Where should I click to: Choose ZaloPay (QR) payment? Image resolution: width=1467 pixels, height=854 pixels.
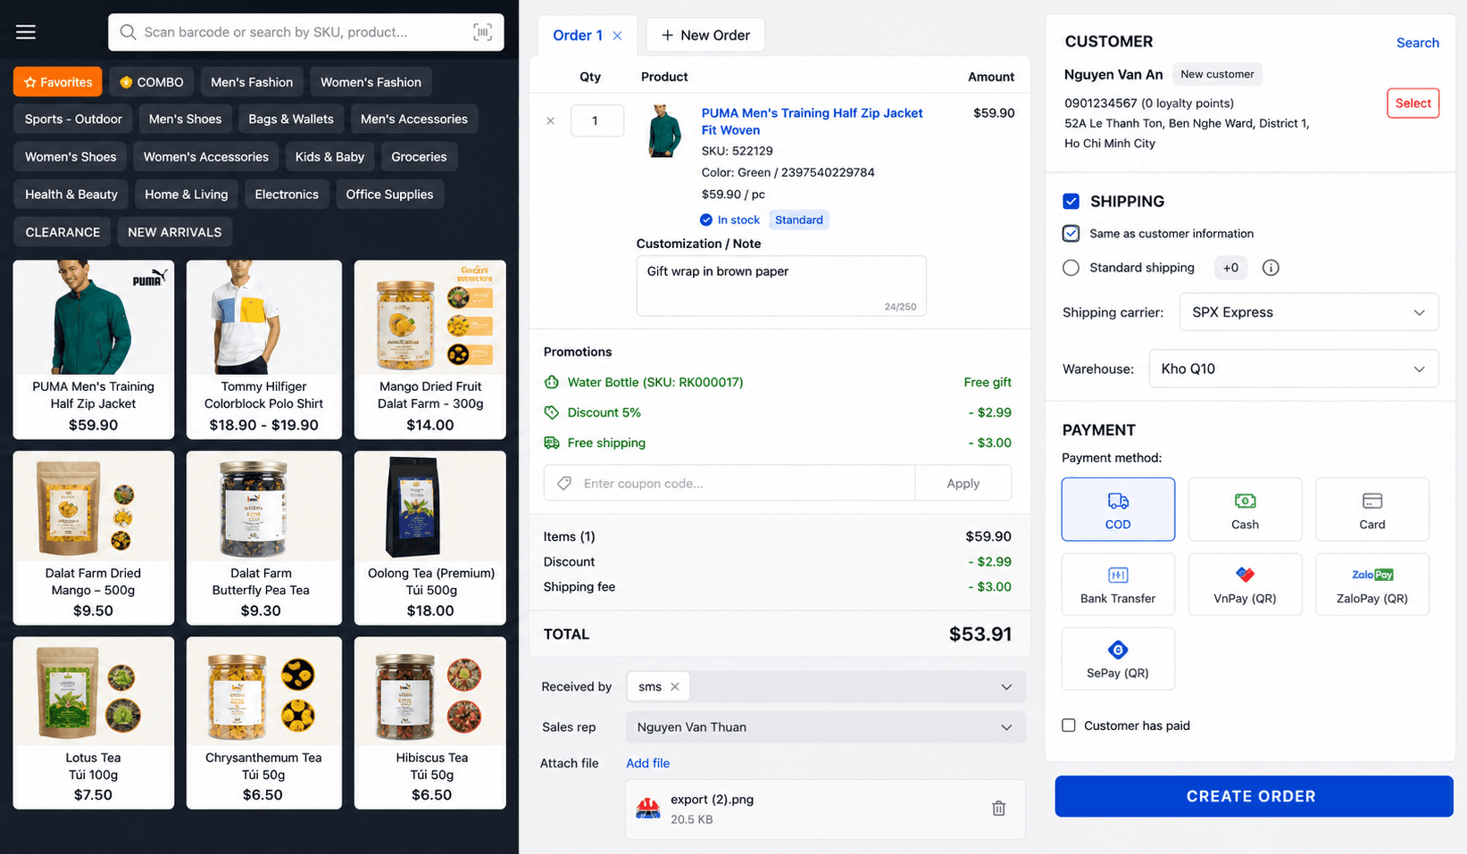click(1371, 585)
